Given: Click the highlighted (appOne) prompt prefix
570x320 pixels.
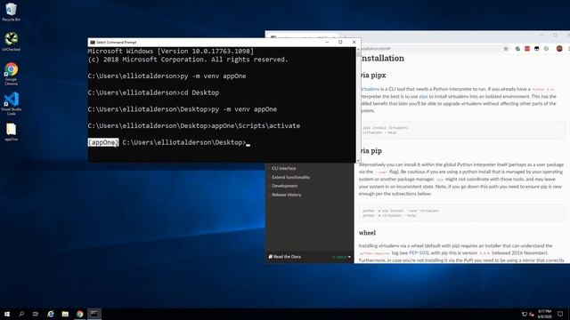Looking at the screenshot, I should pyautogui.click(x=103, y=142).
